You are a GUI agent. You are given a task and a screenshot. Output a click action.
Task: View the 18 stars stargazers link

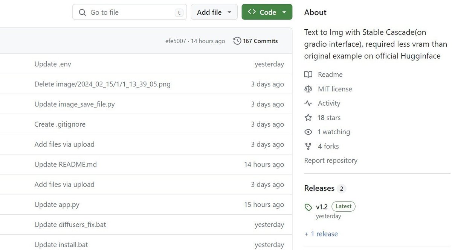coord(329,118)
